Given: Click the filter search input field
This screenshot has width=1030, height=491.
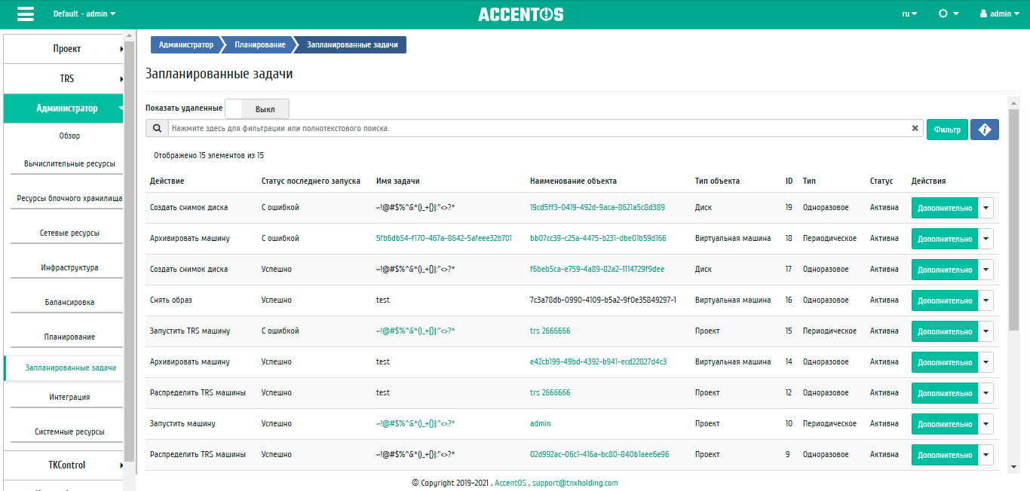Looking at the screenshot, I should [x=535, y=129].
